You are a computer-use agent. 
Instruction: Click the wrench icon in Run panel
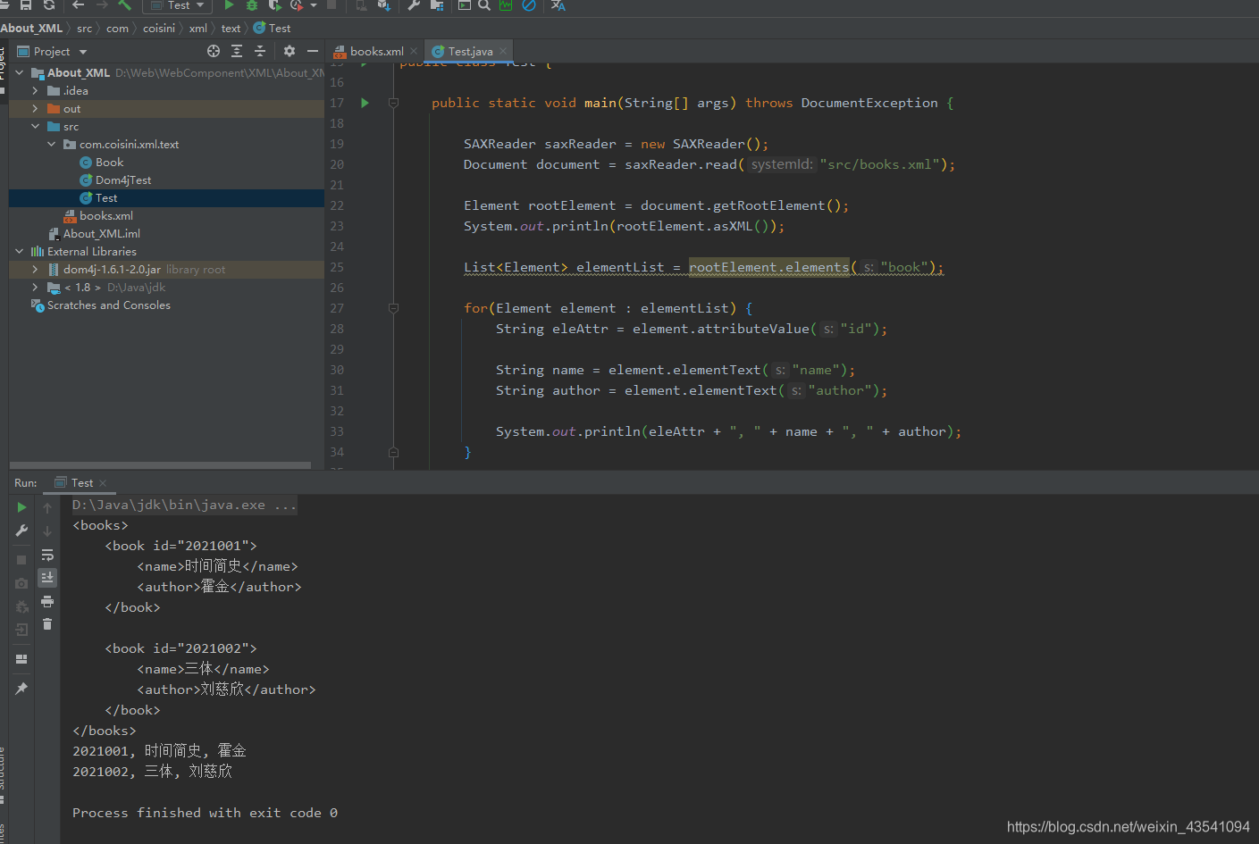[21, 531]
